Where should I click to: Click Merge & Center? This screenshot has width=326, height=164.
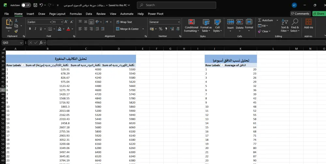[x=127, y=29]
